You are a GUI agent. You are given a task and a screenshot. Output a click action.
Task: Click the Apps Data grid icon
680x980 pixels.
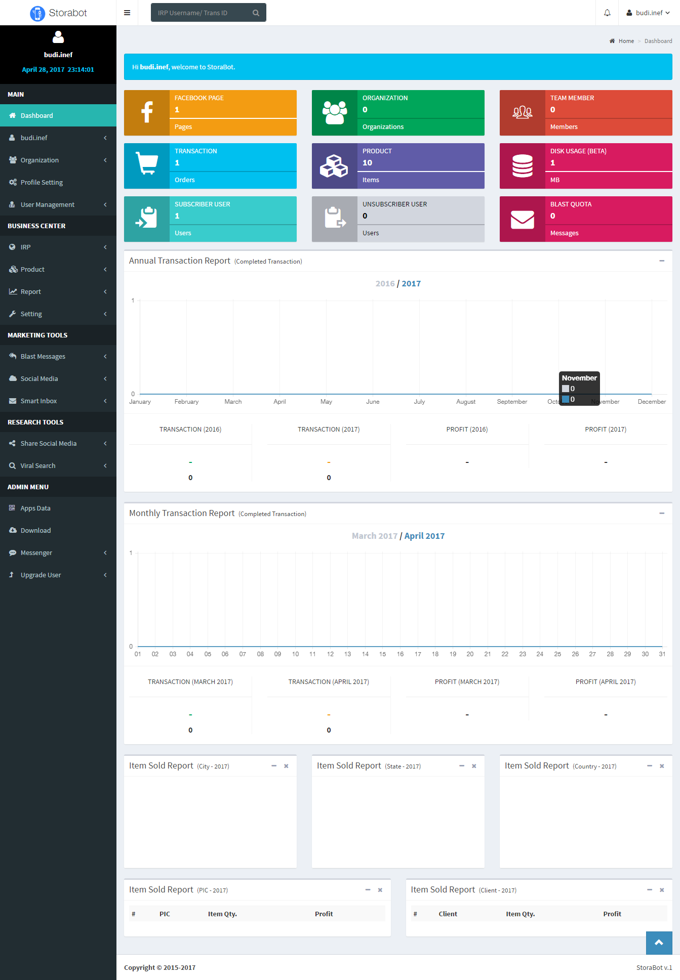(12, 508)
